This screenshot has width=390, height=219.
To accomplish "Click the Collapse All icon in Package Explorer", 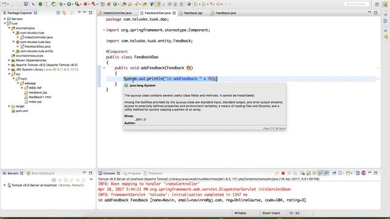I will (x=58, y=13).
